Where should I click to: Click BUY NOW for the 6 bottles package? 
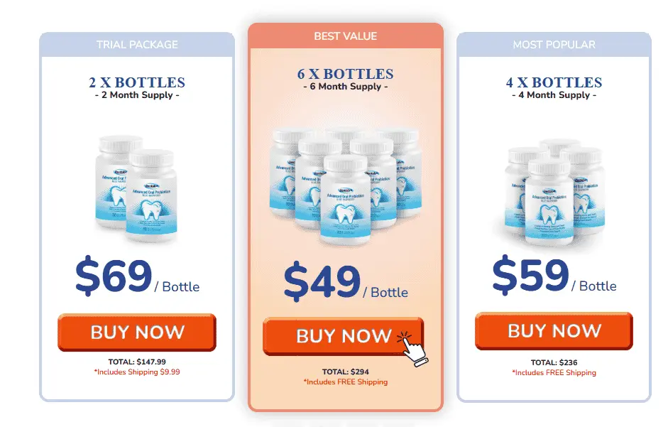(x=344, y=336)
